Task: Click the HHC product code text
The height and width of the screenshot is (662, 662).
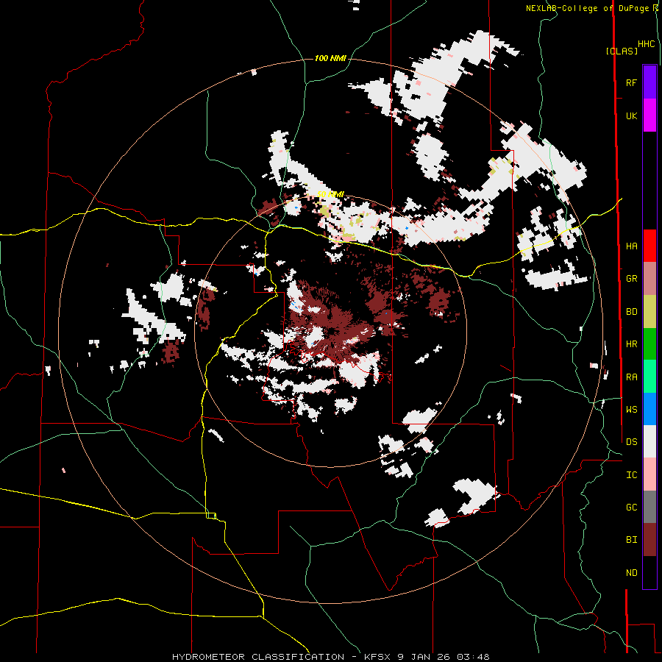Action: point(647,43)
